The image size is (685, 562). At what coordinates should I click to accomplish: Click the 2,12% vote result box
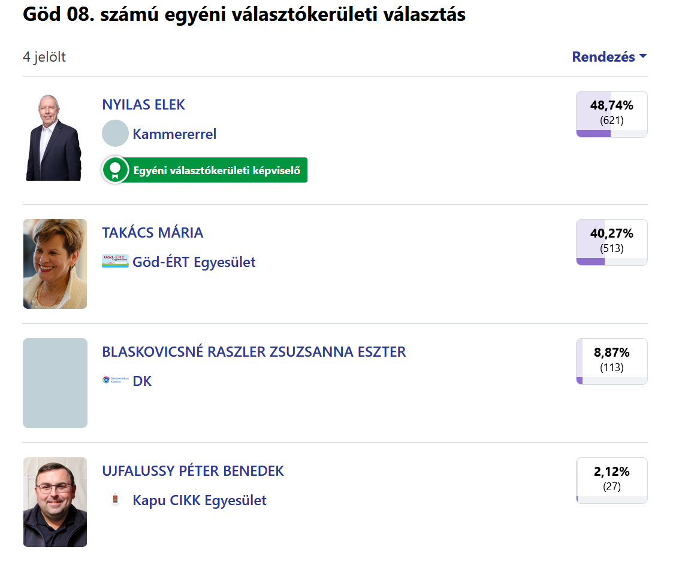tap(611, 481)
